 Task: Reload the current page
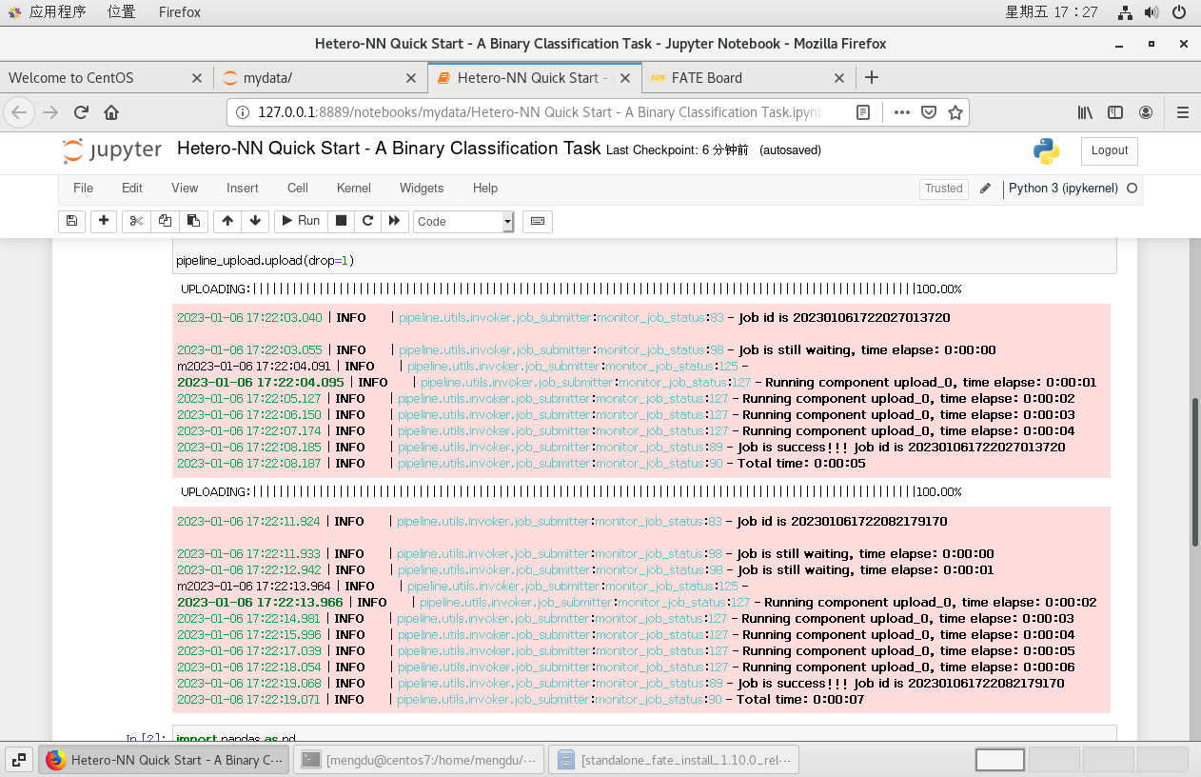click(81, 112)
